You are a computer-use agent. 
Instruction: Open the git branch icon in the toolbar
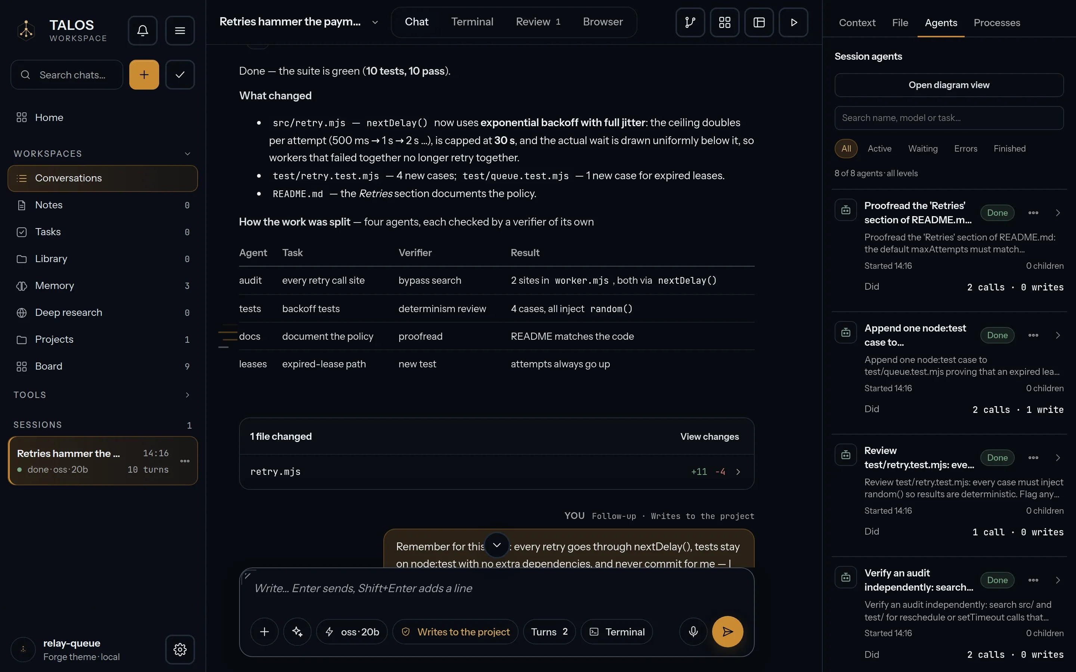[690, 22]
